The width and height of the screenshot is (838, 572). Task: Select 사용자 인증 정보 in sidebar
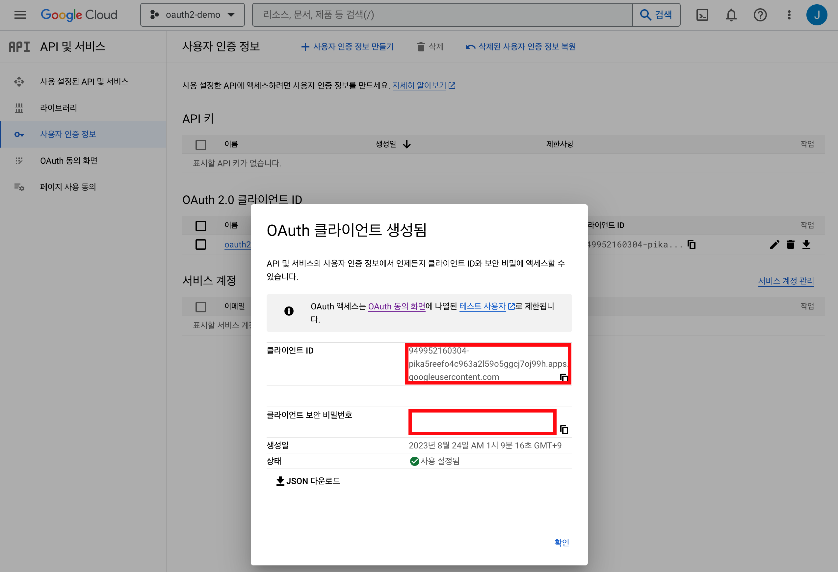(x=83, y=134)
